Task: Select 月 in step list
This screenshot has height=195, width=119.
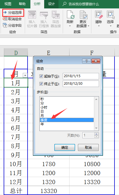Action: point(67,116)
